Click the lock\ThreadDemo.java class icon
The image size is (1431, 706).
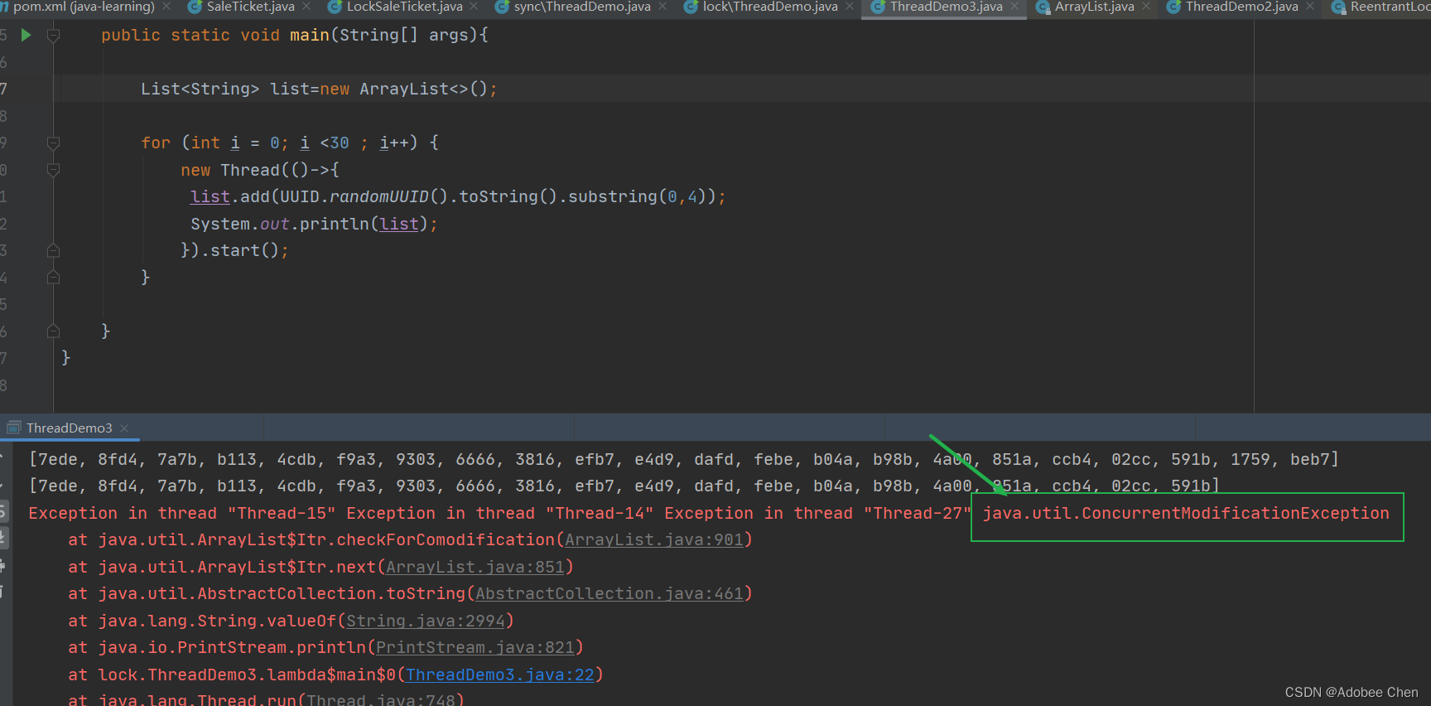(x=691, y=7)
